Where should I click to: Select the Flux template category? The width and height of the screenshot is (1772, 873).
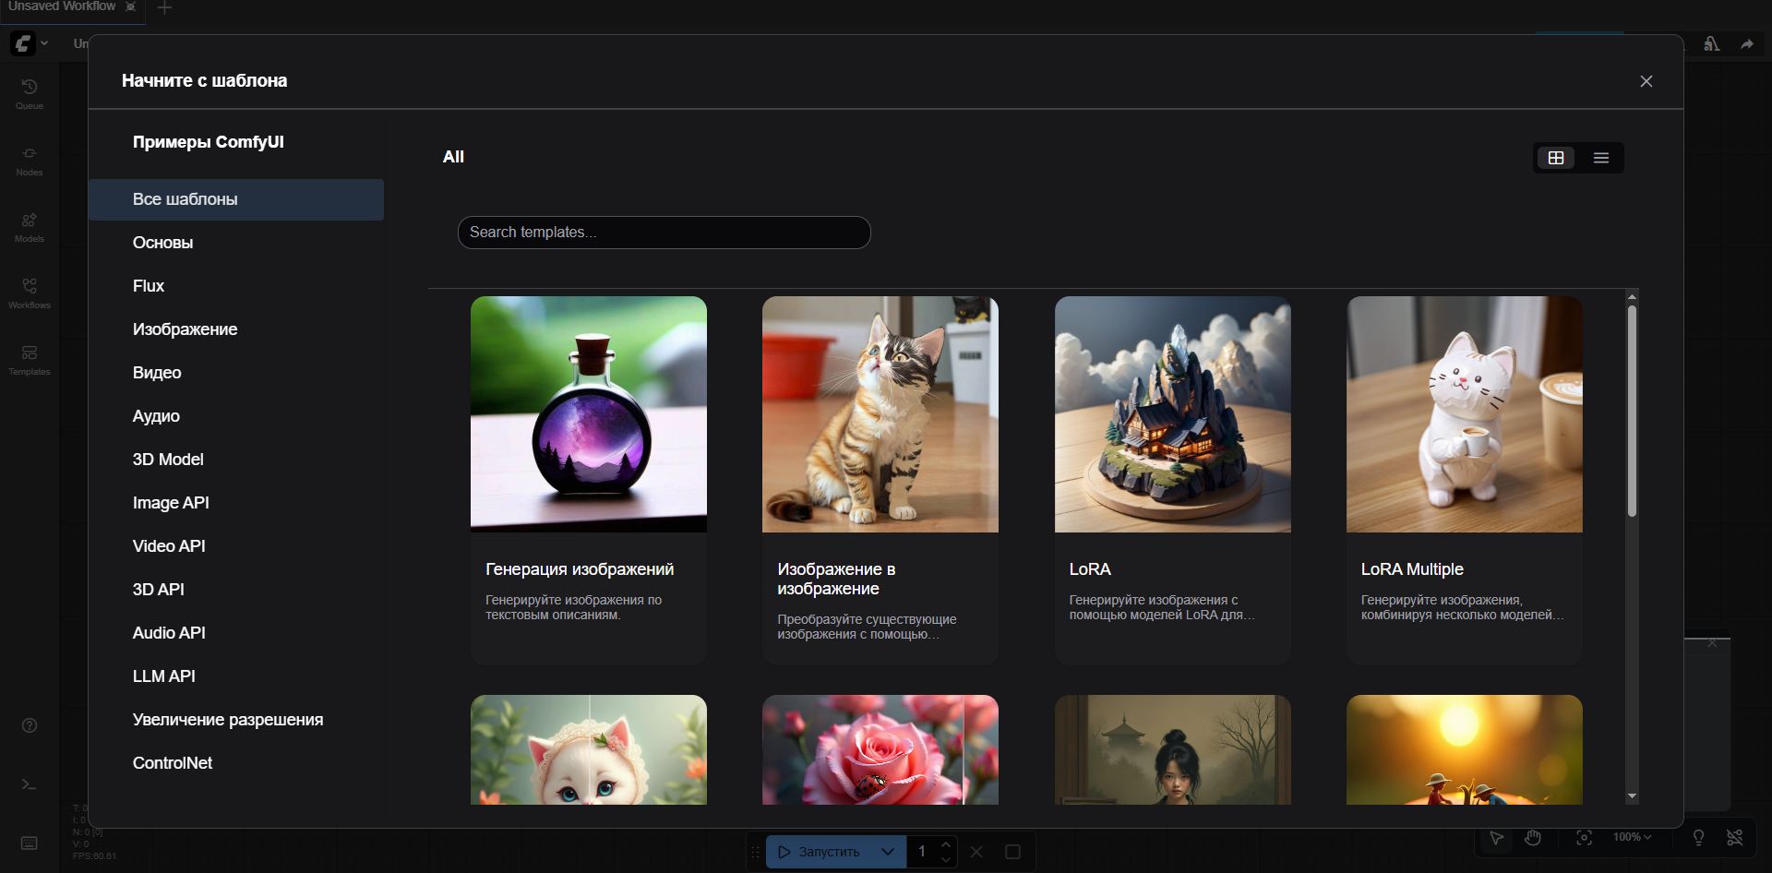tap(236, 286)
